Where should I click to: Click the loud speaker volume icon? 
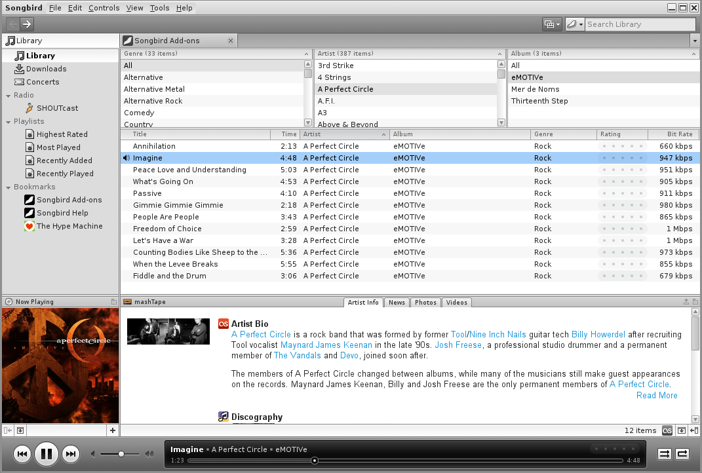pos(149,454)
